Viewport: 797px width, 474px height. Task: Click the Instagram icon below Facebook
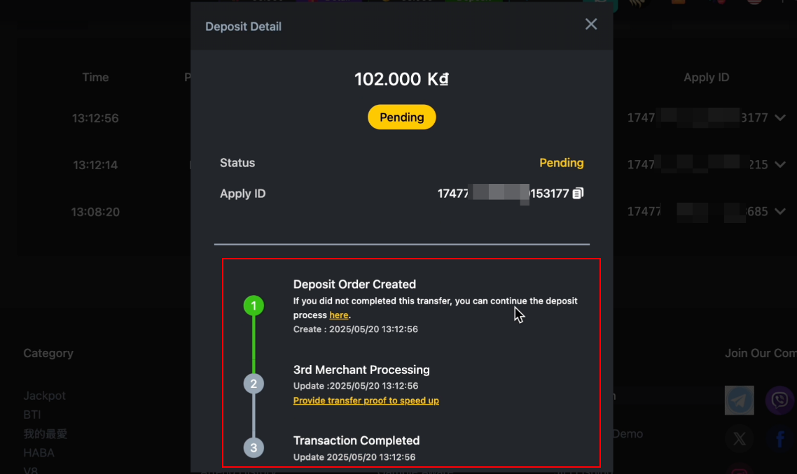tap(739, 470)
